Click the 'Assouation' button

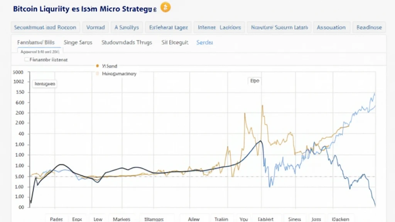coord(331,27)
